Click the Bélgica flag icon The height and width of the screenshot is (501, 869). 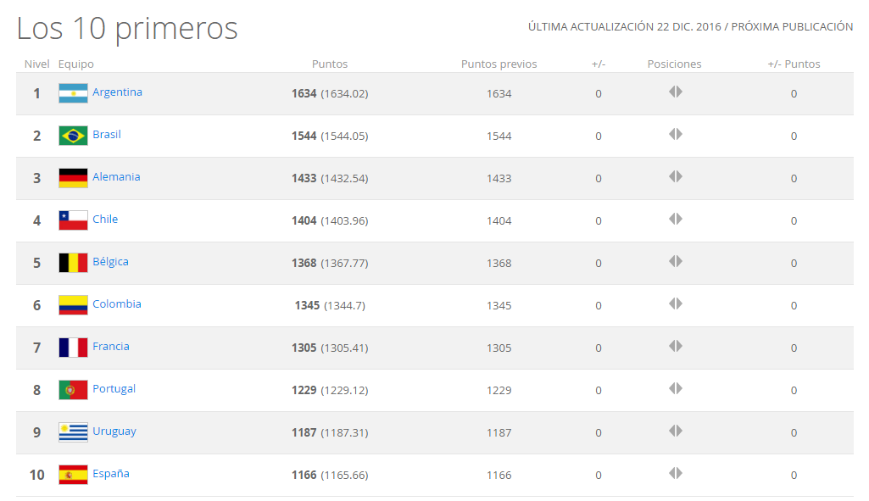click(x=73, y=263)
